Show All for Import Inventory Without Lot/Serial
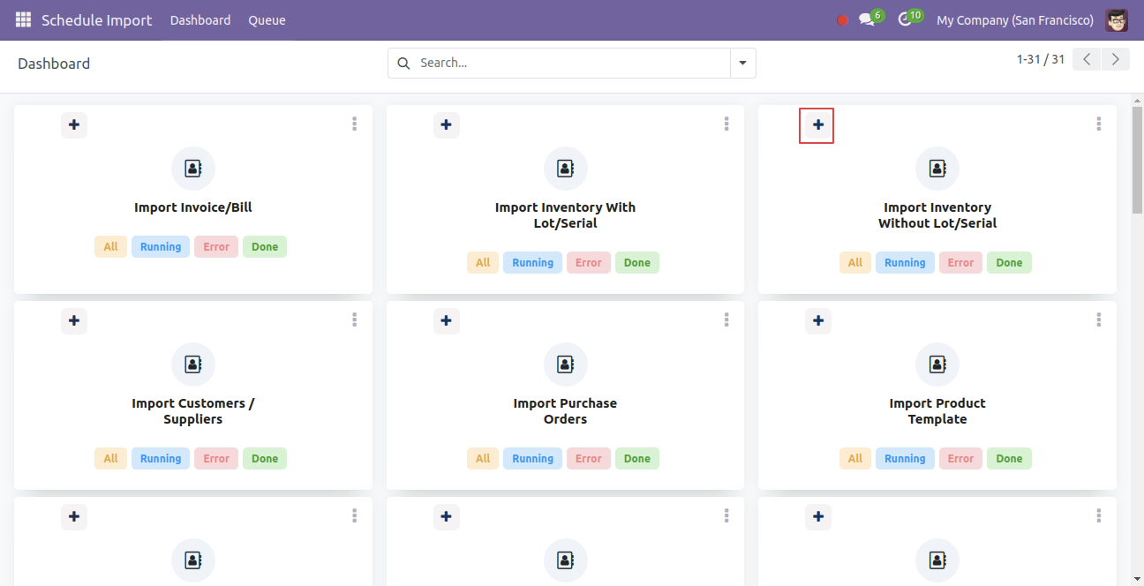 pyautogui.click(x=855, y=263)
